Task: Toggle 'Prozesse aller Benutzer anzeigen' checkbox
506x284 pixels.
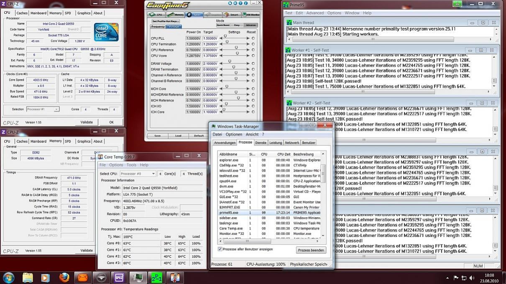Action: tap(220, 249)
